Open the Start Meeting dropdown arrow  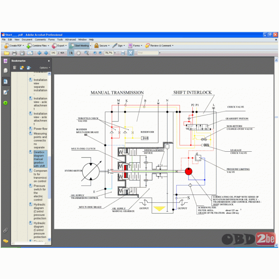pos(90,46)
